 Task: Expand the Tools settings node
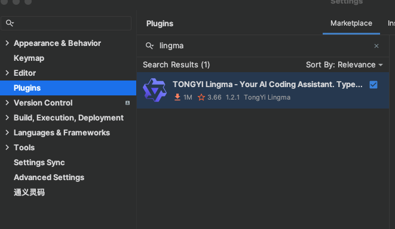(x=7, y=147)
